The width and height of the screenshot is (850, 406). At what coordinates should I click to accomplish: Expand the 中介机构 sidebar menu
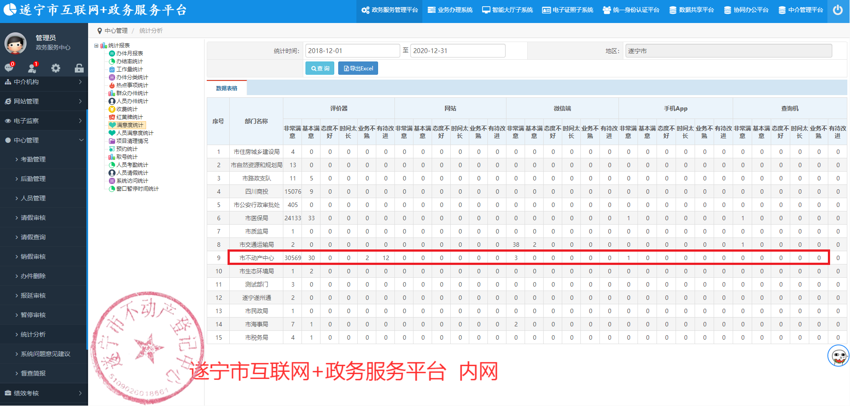click(43, 82)
